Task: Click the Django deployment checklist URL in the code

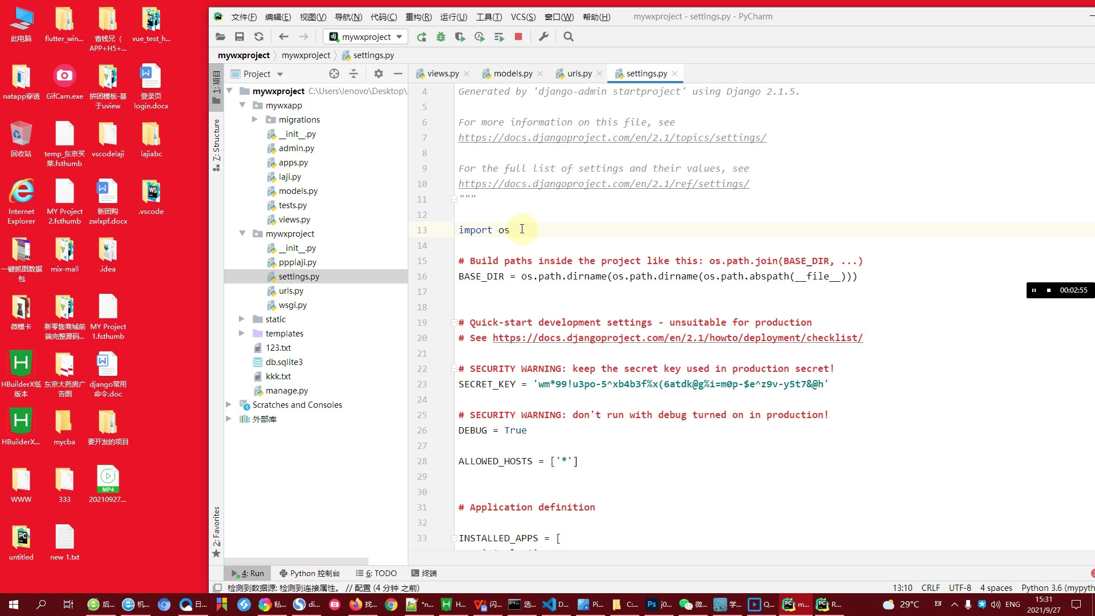Action: tap(677, 338)
